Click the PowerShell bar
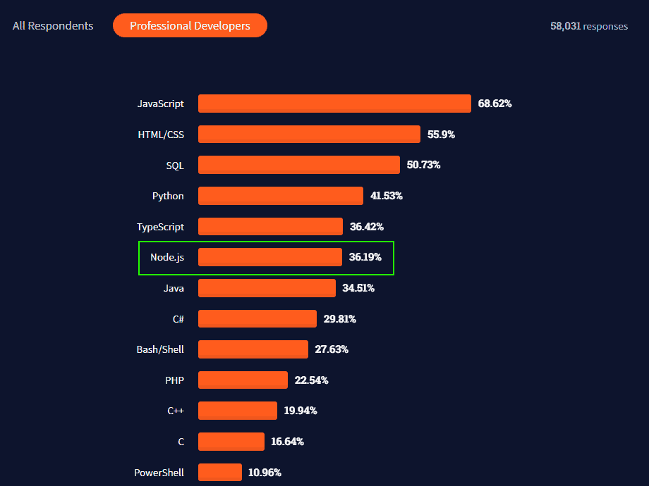 point(219,472)
